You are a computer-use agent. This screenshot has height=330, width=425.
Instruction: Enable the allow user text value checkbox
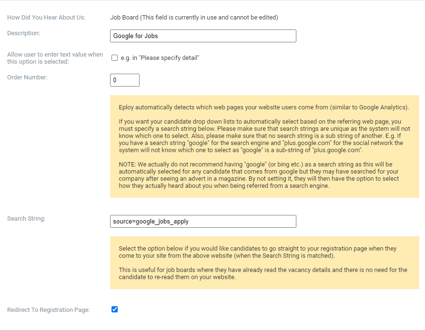[115, 58]
